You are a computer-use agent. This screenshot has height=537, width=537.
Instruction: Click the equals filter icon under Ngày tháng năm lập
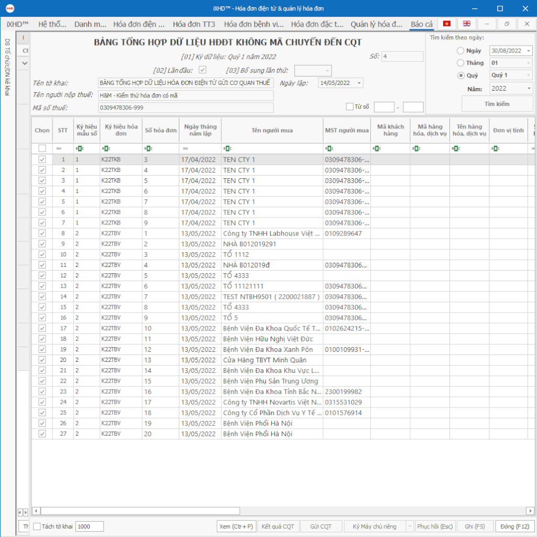[x=185, y=148]
